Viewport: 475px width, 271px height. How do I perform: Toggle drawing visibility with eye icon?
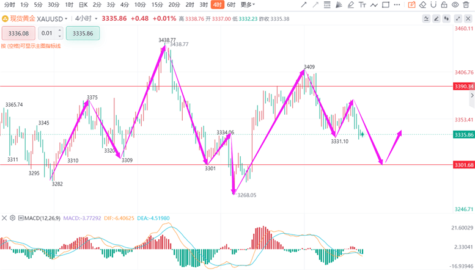[x=455, y=4]
